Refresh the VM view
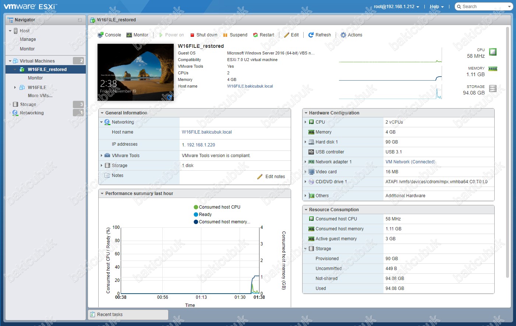516x326 pixels. coord(319,35)
